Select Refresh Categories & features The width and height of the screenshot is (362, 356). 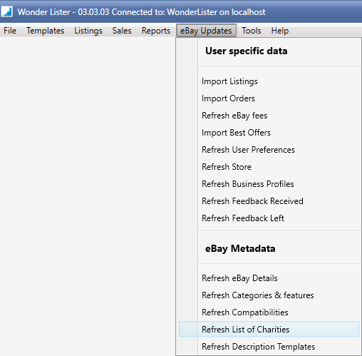[x=269, y=295]
